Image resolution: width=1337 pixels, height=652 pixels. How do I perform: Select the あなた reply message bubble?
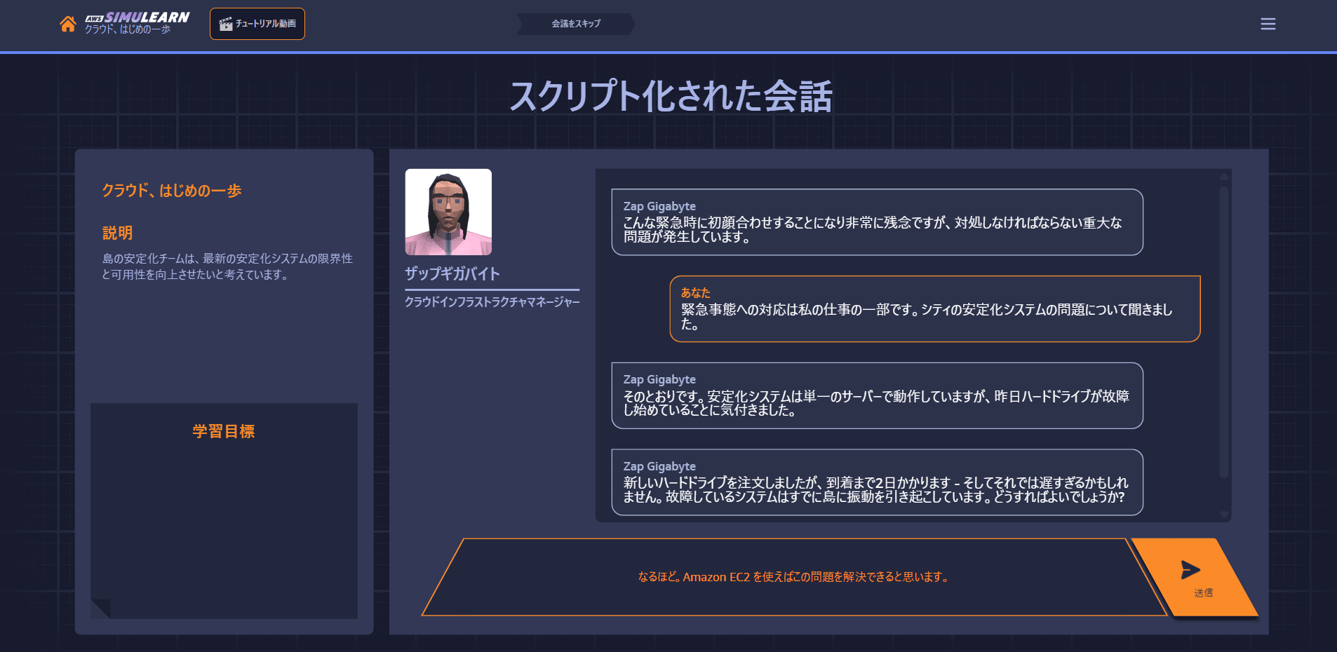click(x=934, y=309)
